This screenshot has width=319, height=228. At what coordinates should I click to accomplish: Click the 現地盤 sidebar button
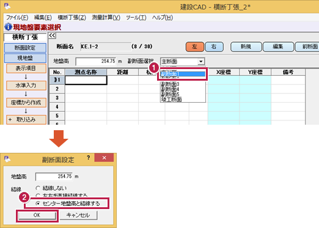pyautogui.click(x=25, y=58)
